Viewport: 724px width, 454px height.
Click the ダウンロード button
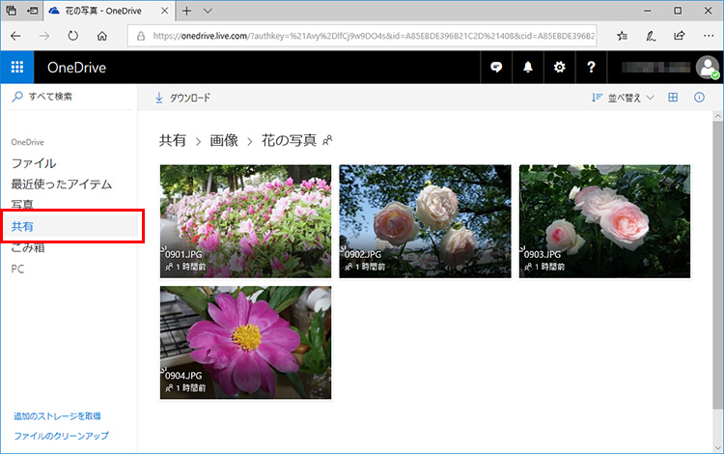click(182, 98)
